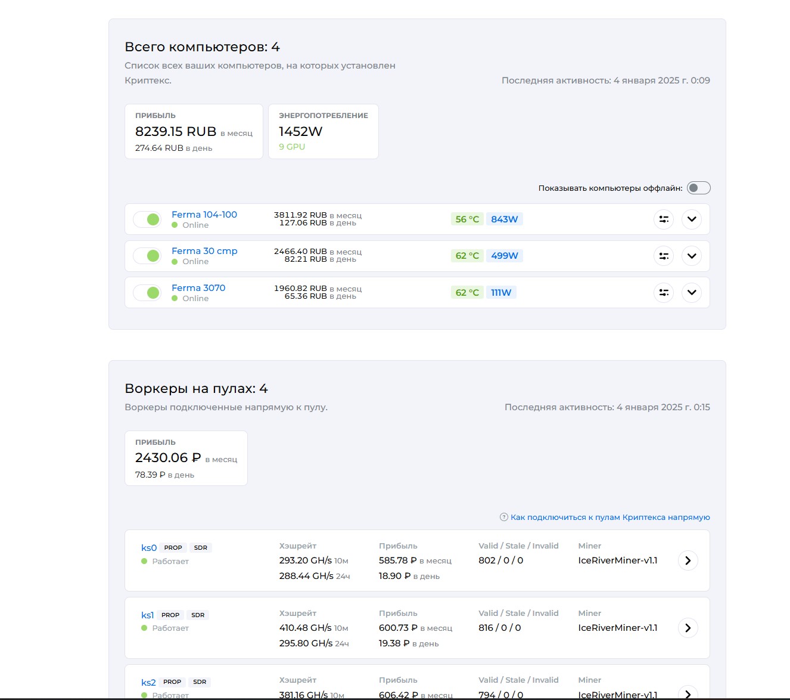
Task: Turn off the Ferma 3070 switch
Action: point(147,293)
